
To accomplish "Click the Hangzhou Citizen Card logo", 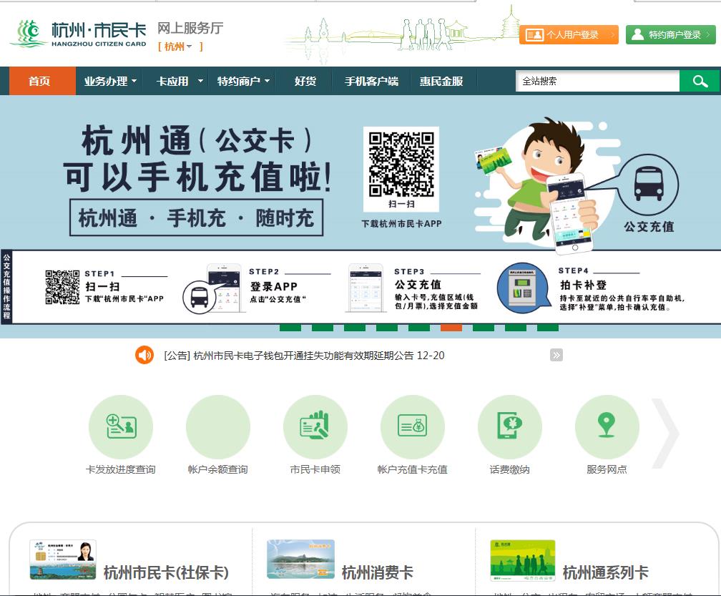I will click(x=78, y=33).
